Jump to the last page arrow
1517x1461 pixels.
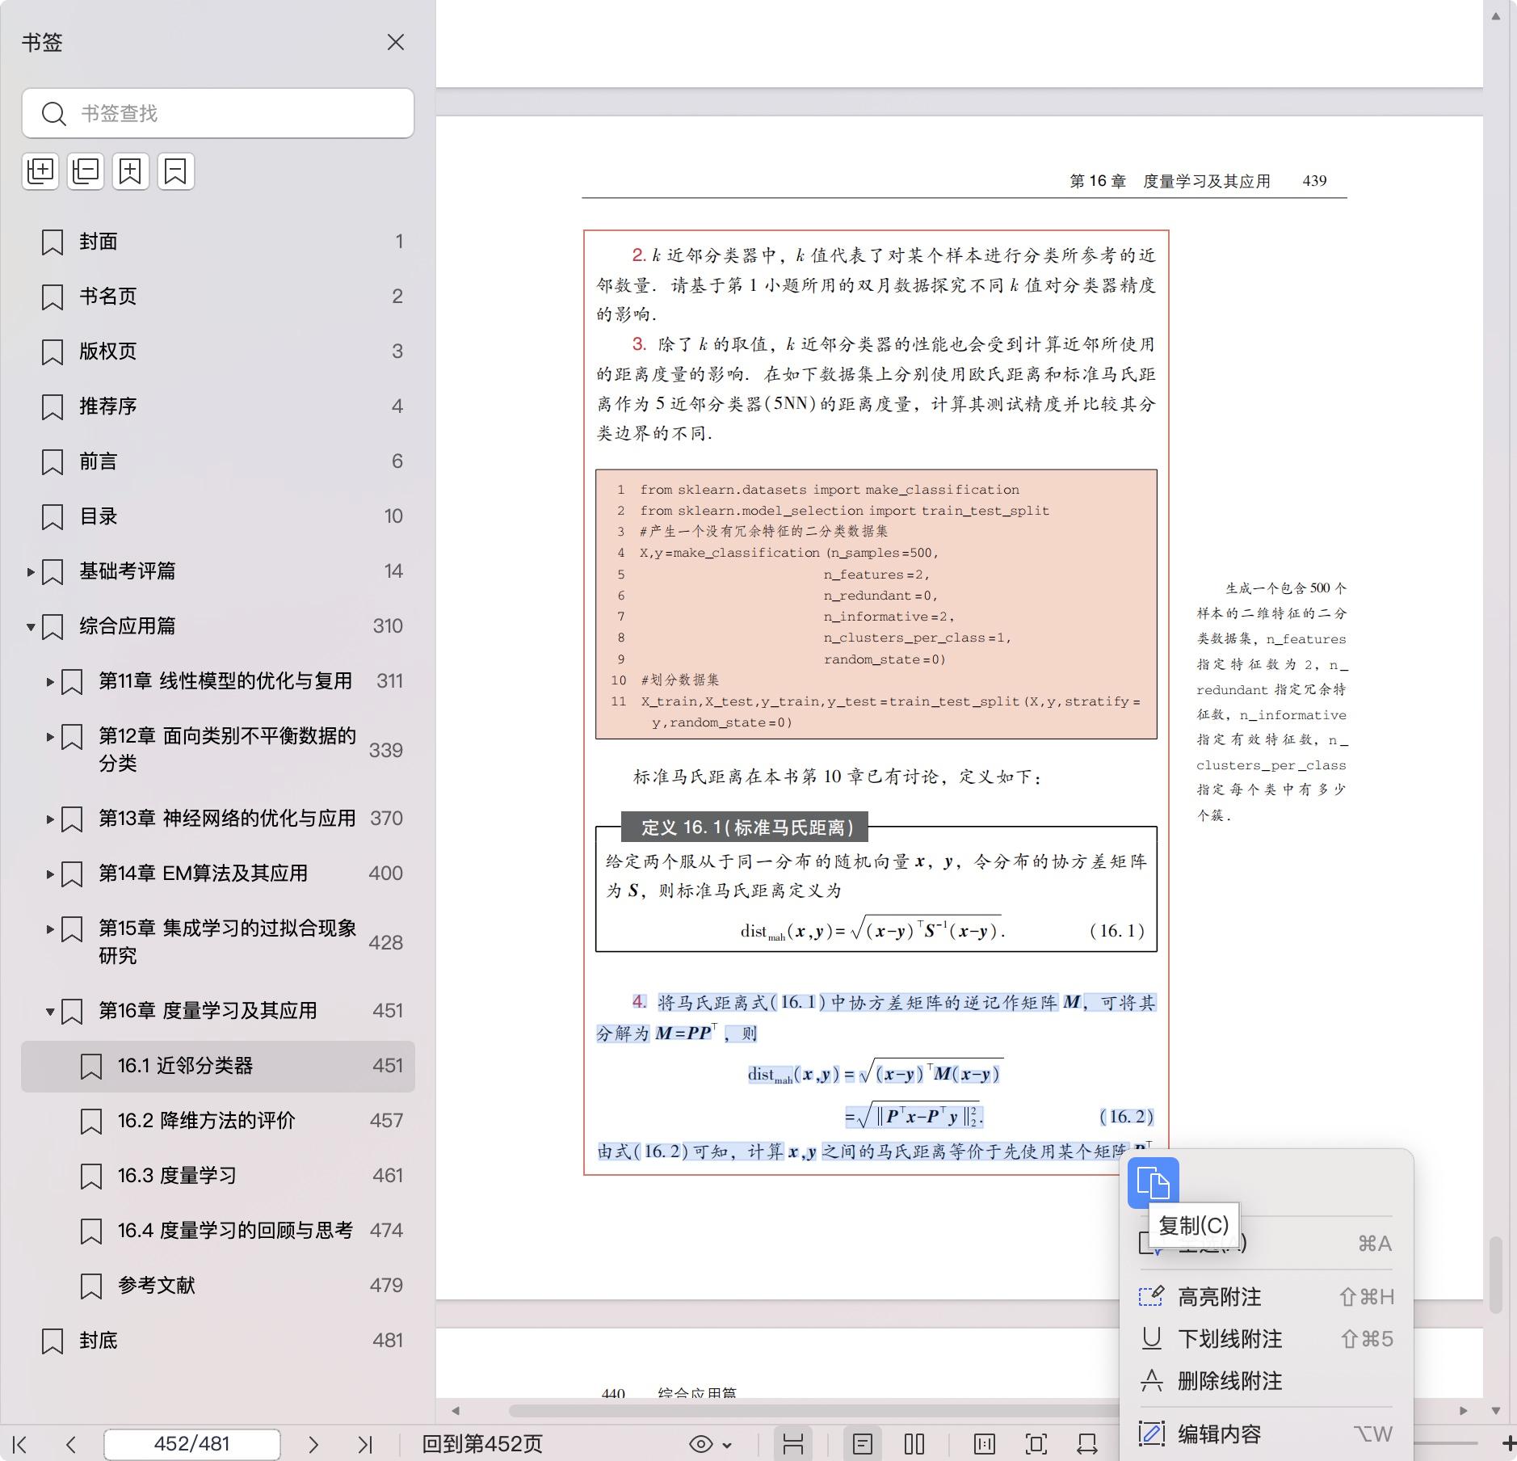365,1444
